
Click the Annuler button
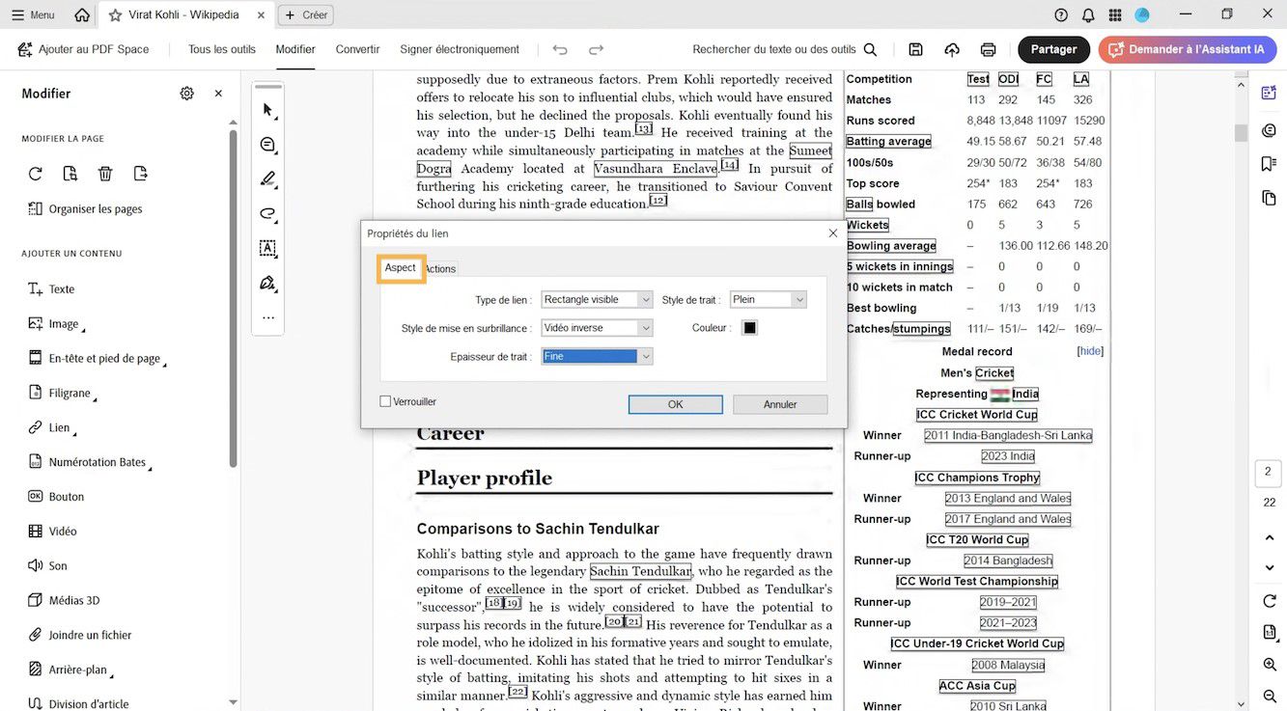coord(780,404)
